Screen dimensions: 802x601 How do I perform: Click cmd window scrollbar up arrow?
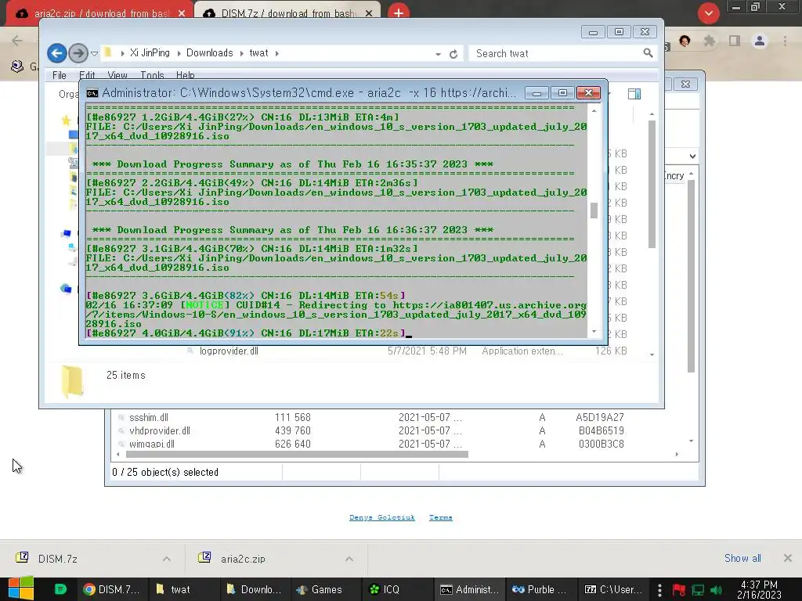[x=594, y=111]
